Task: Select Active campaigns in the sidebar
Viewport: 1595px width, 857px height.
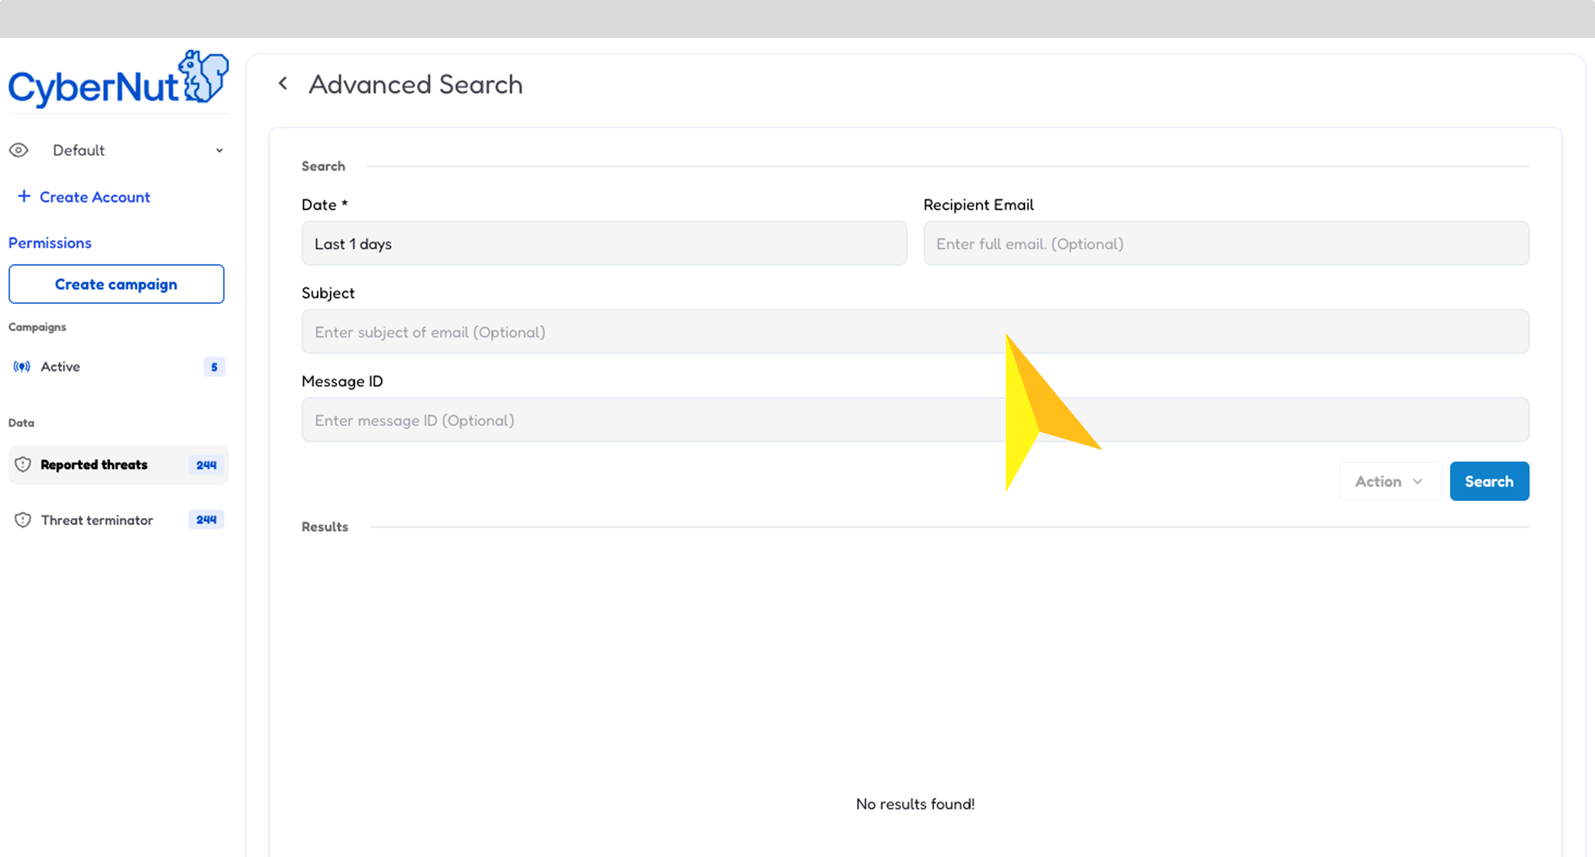Action: [60, 366]
